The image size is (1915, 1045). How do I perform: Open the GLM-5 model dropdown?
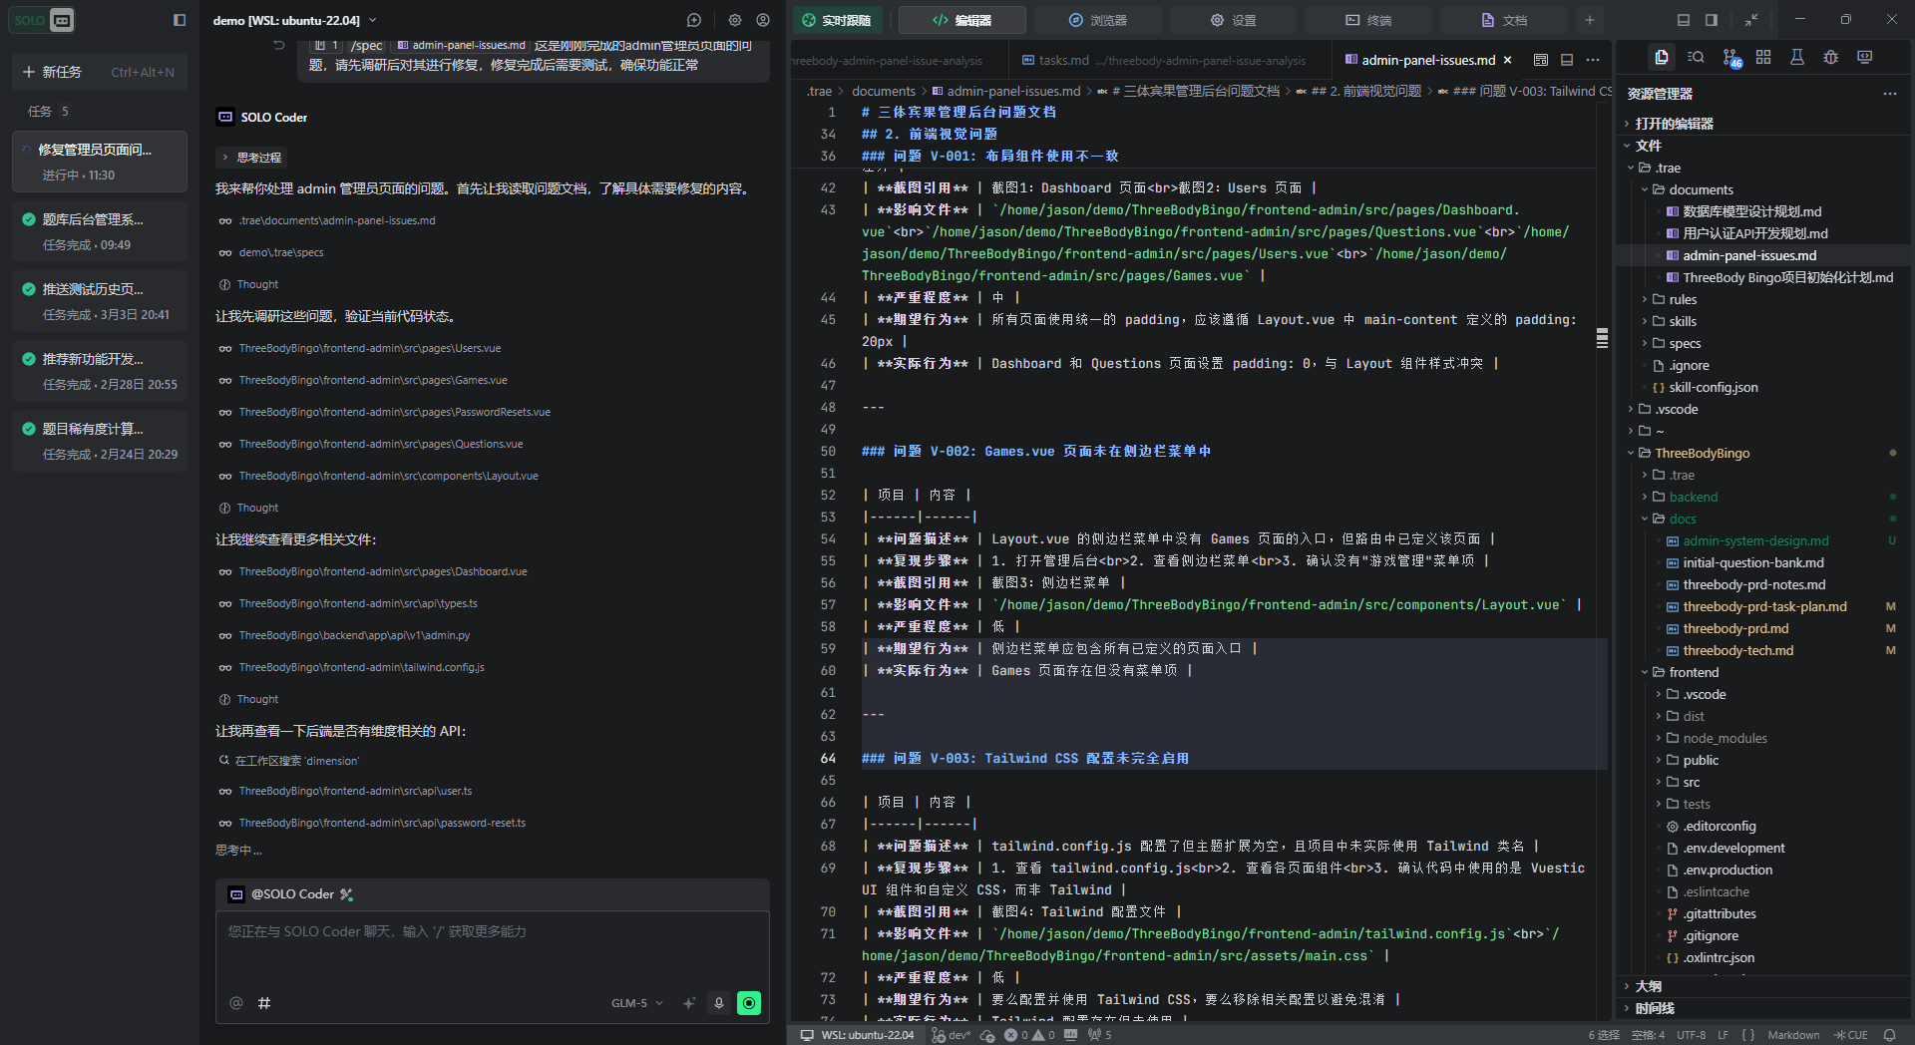636,1003
